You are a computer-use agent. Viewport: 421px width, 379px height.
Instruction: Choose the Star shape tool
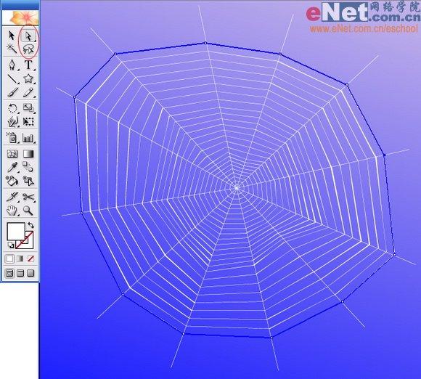[28, 78]
